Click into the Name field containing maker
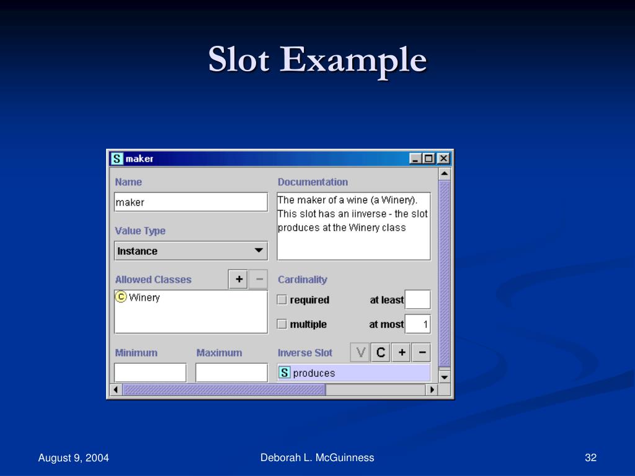This screenshot has height=476, width=635. 191,202
